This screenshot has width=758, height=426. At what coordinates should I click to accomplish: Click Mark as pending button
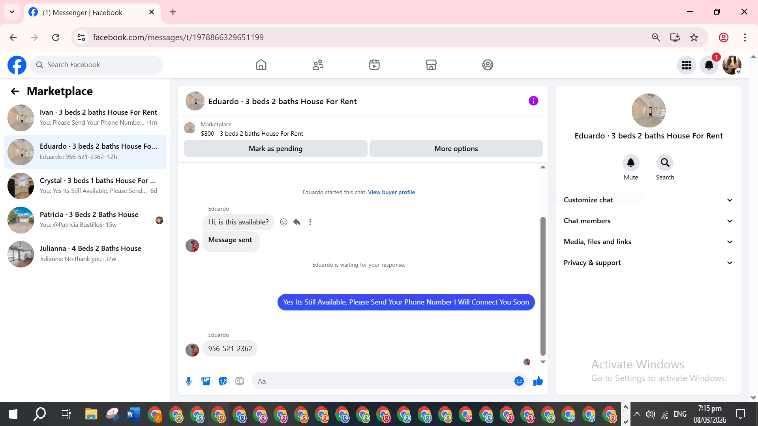(x=275, y=149)
